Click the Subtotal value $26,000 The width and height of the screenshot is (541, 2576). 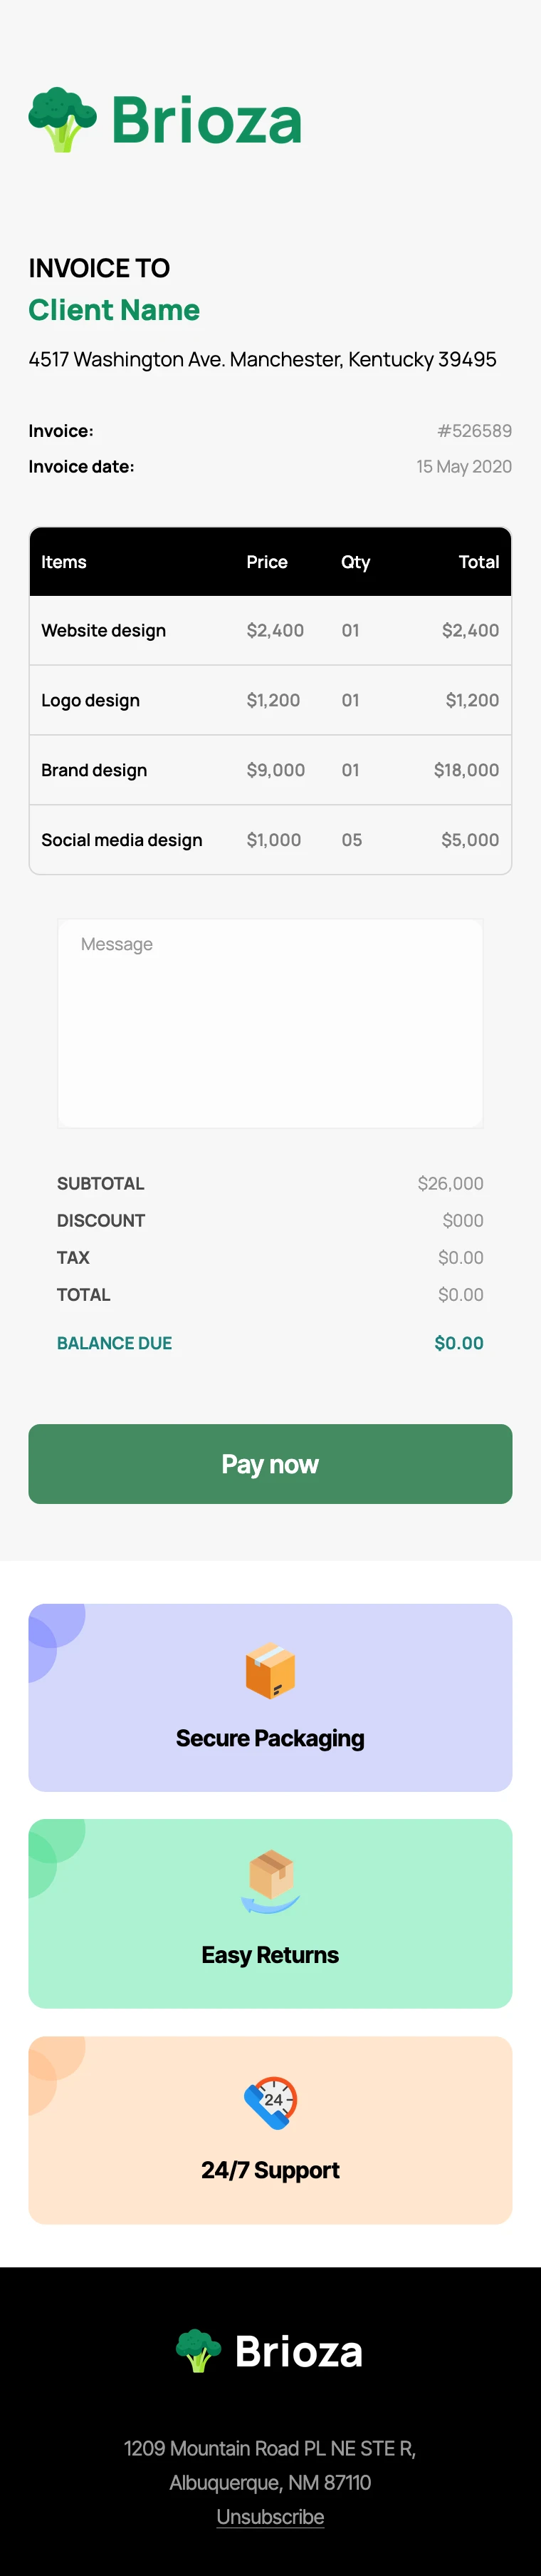point(450,1183)
